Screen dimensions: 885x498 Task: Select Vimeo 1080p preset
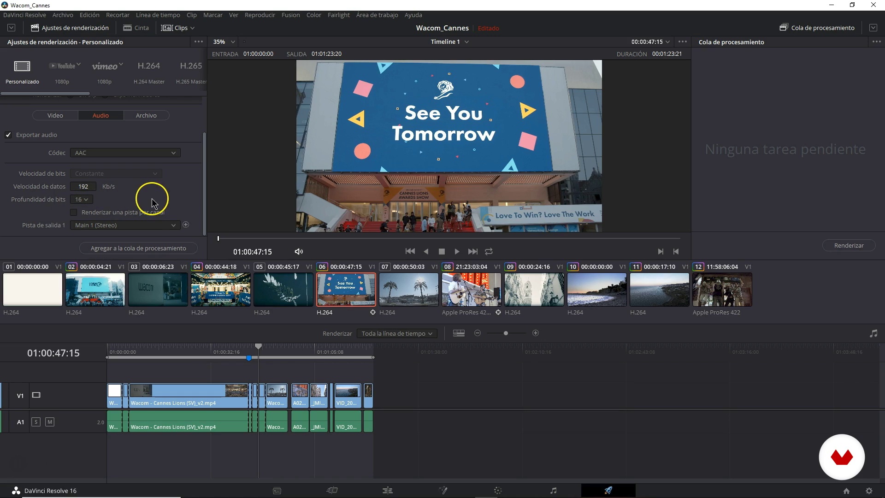point(105,72)
